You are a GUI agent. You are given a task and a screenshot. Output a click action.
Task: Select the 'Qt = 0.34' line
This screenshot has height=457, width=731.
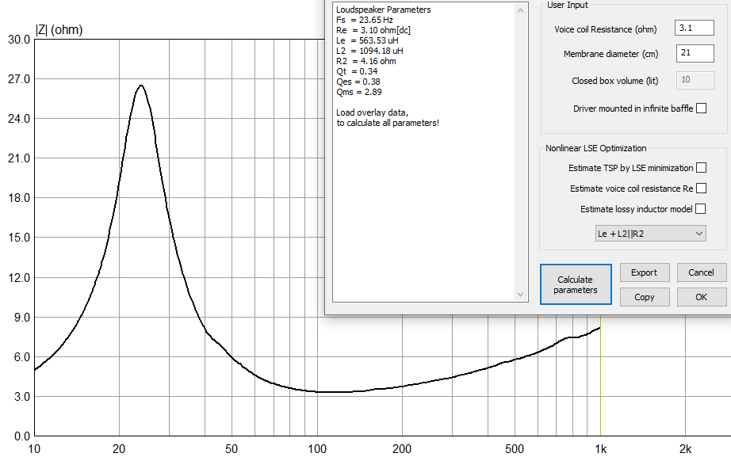(x=357, y=71)
